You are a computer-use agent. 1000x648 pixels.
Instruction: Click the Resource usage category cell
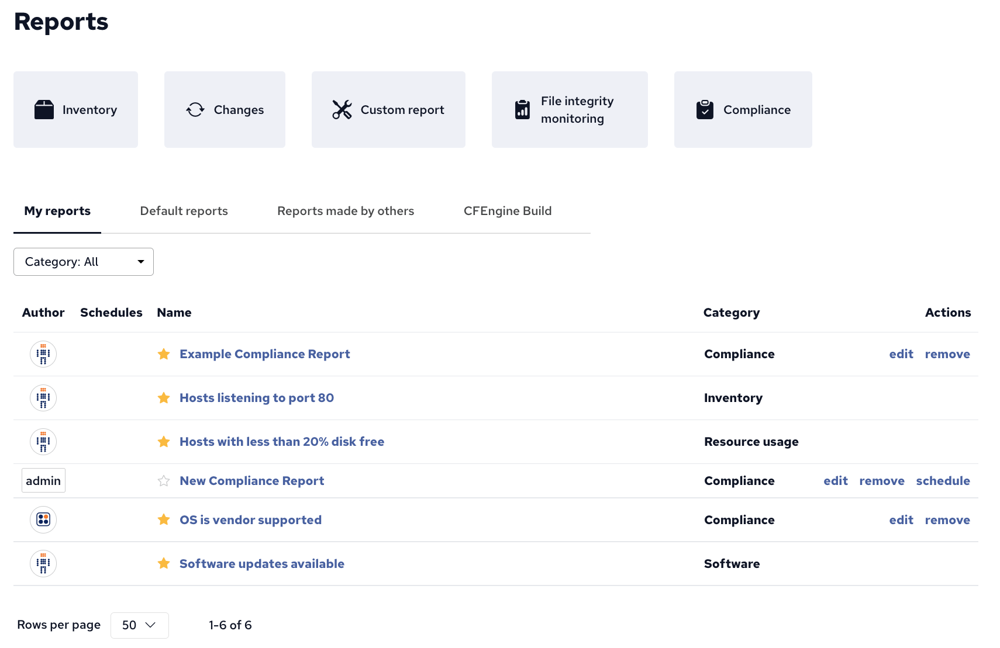[751, 442]
